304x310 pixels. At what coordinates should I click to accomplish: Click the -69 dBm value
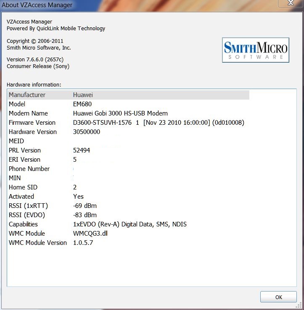pos(85,206)
